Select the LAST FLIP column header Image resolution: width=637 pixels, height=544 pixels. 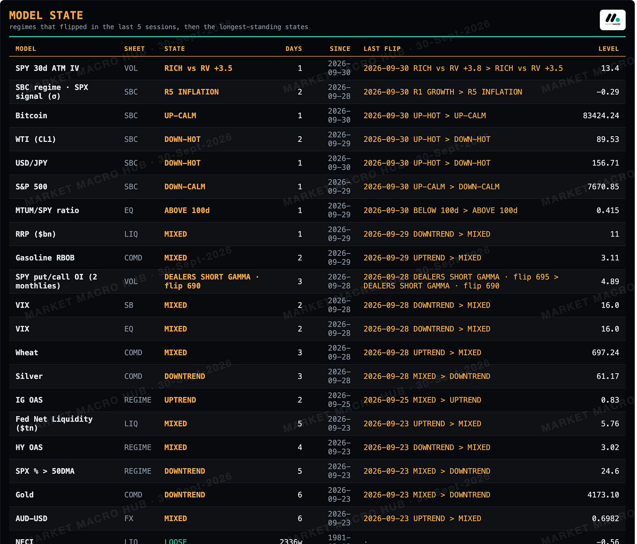(382, 49)
